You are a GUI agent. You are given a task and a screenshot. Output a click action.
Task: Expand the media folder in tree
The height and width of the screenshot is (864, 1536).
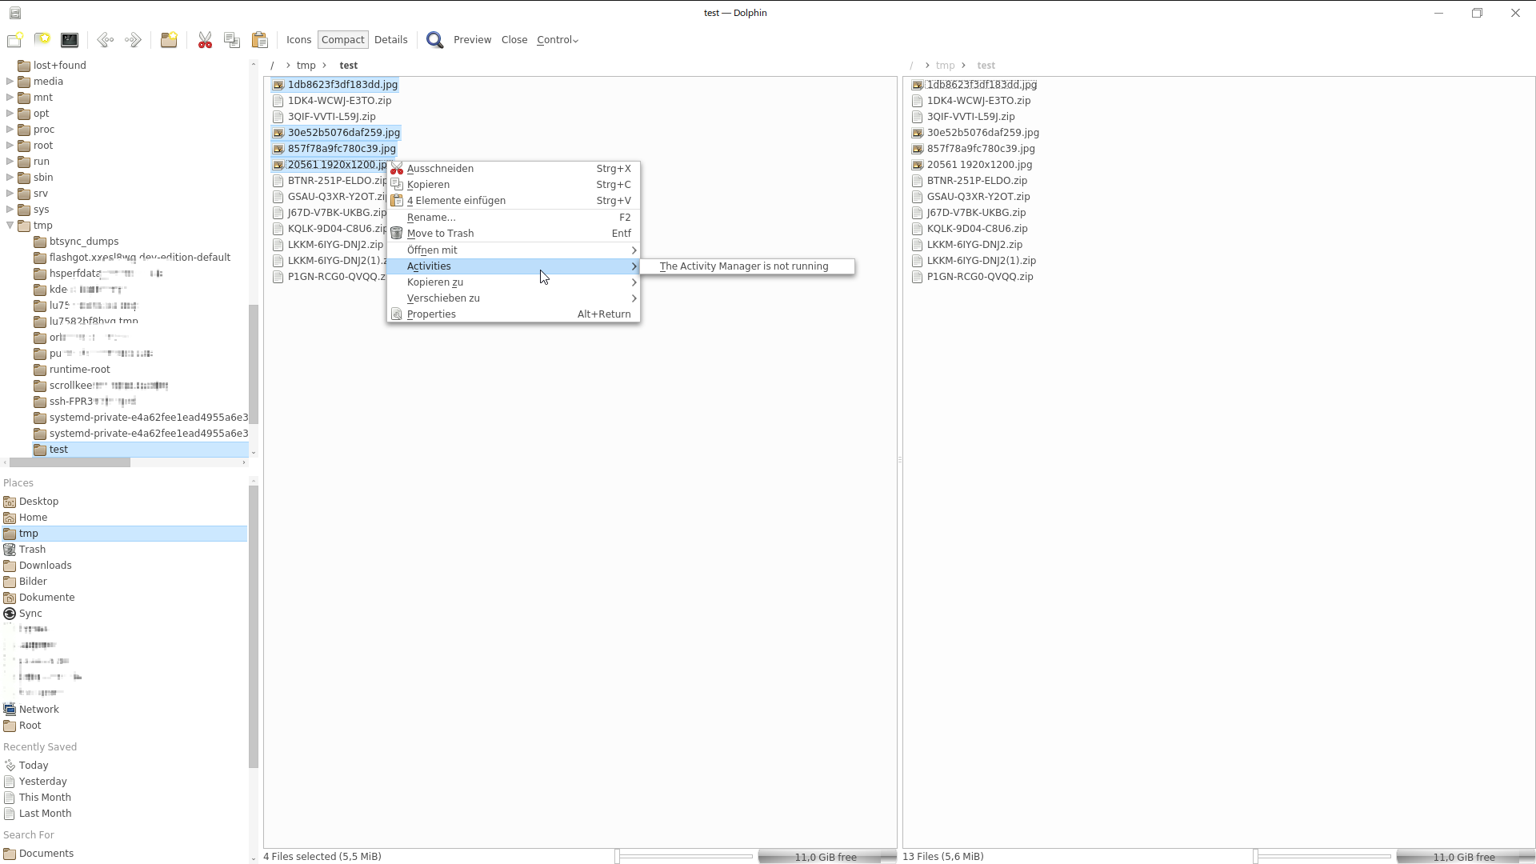click(x=10, y=82)
